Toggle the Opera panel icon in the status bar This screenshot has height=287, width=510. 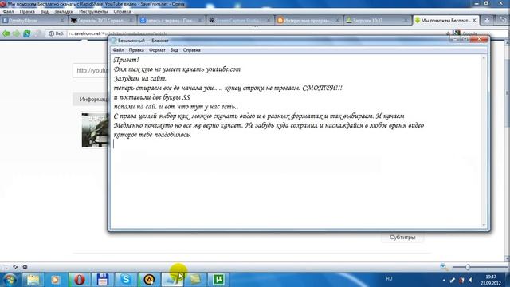[6, 267]
